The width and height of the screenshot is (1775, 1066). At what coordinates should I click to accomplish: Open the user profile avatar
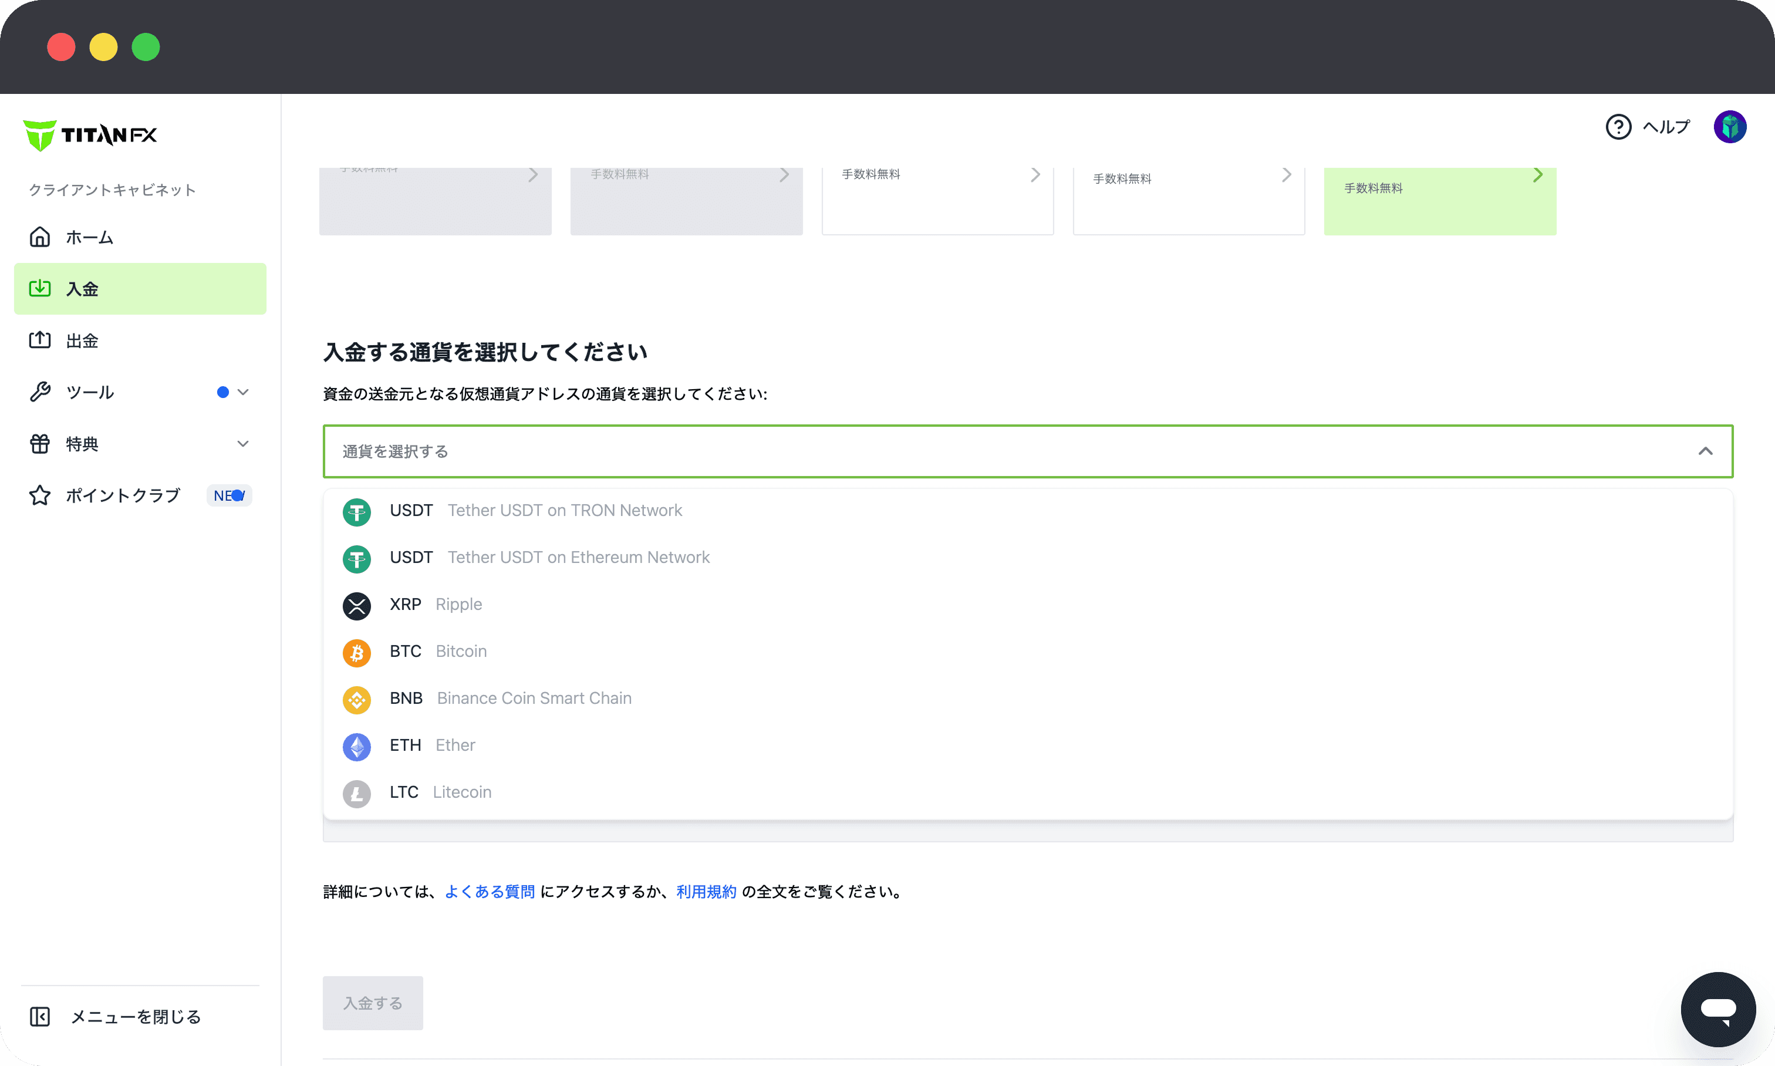coord(1729,127)
